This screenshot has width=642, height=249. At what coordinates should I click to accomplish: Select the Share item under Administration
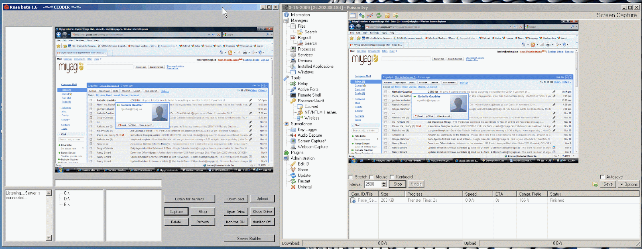(303, 170)
